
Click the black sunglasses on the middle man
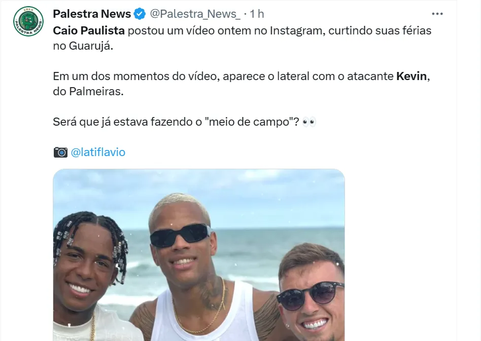180,235
